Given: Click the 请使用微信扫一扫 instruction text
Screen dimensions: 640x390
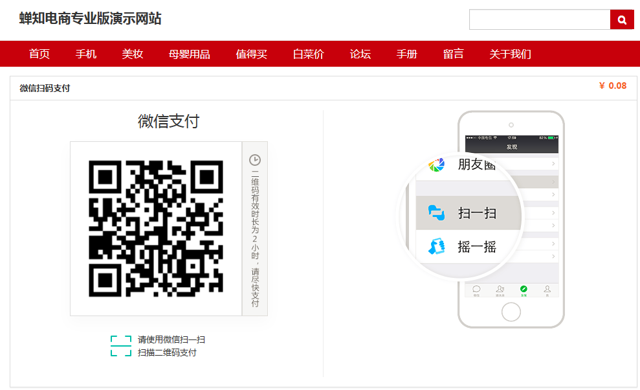Looking at the screenshot, I should [171, 339].
